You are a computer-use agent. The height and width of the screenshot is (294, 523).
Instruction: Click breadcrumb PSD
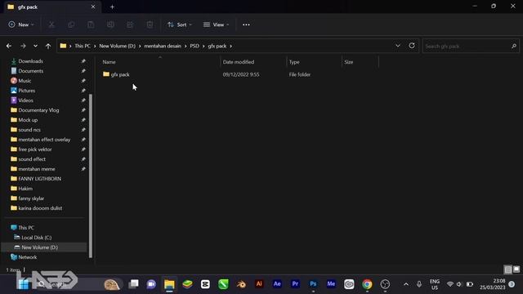click(194, 46)
